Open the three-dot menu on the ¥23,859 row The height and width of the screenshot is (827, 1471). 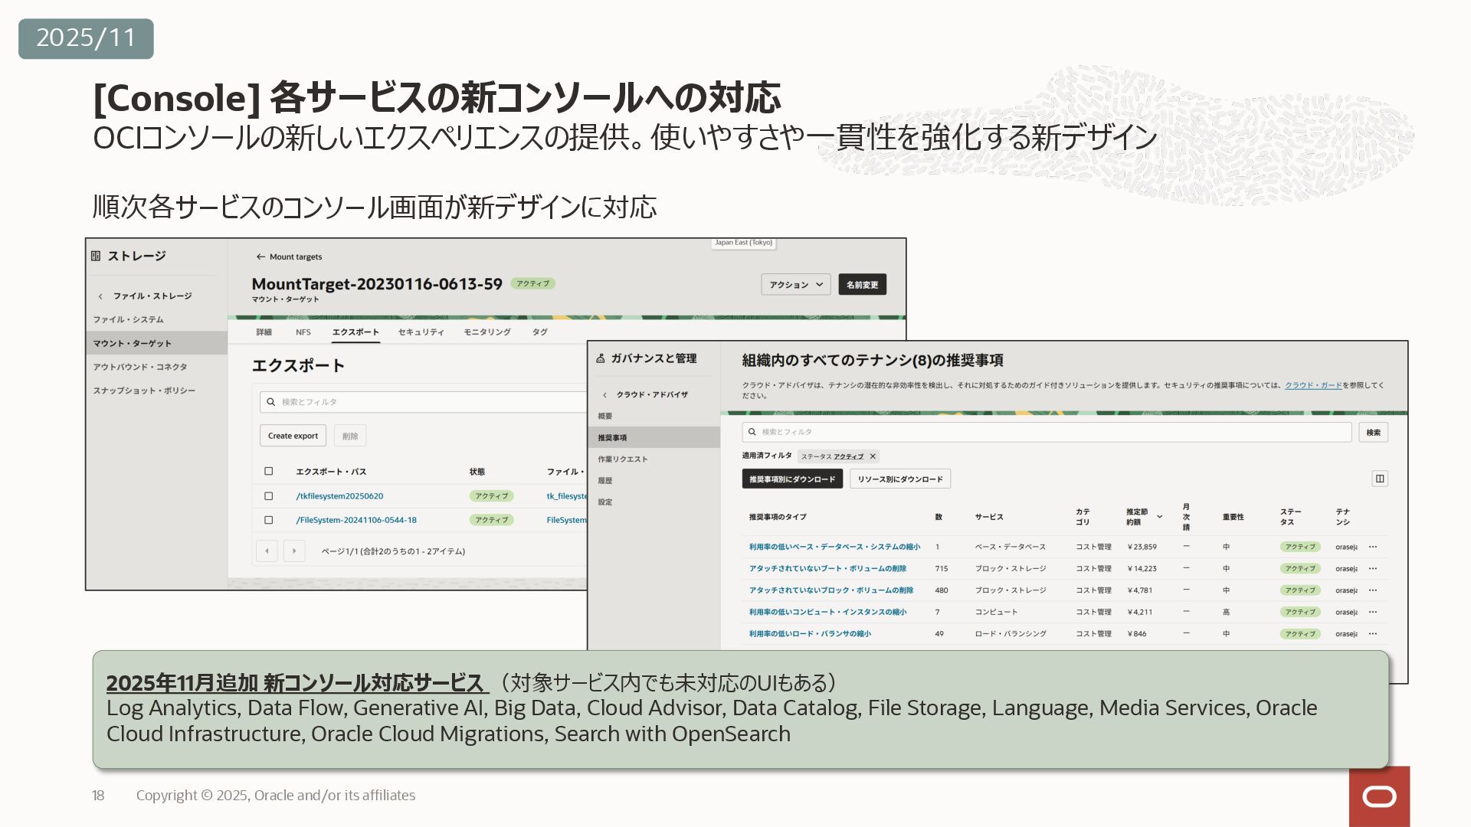point(1372,547)
